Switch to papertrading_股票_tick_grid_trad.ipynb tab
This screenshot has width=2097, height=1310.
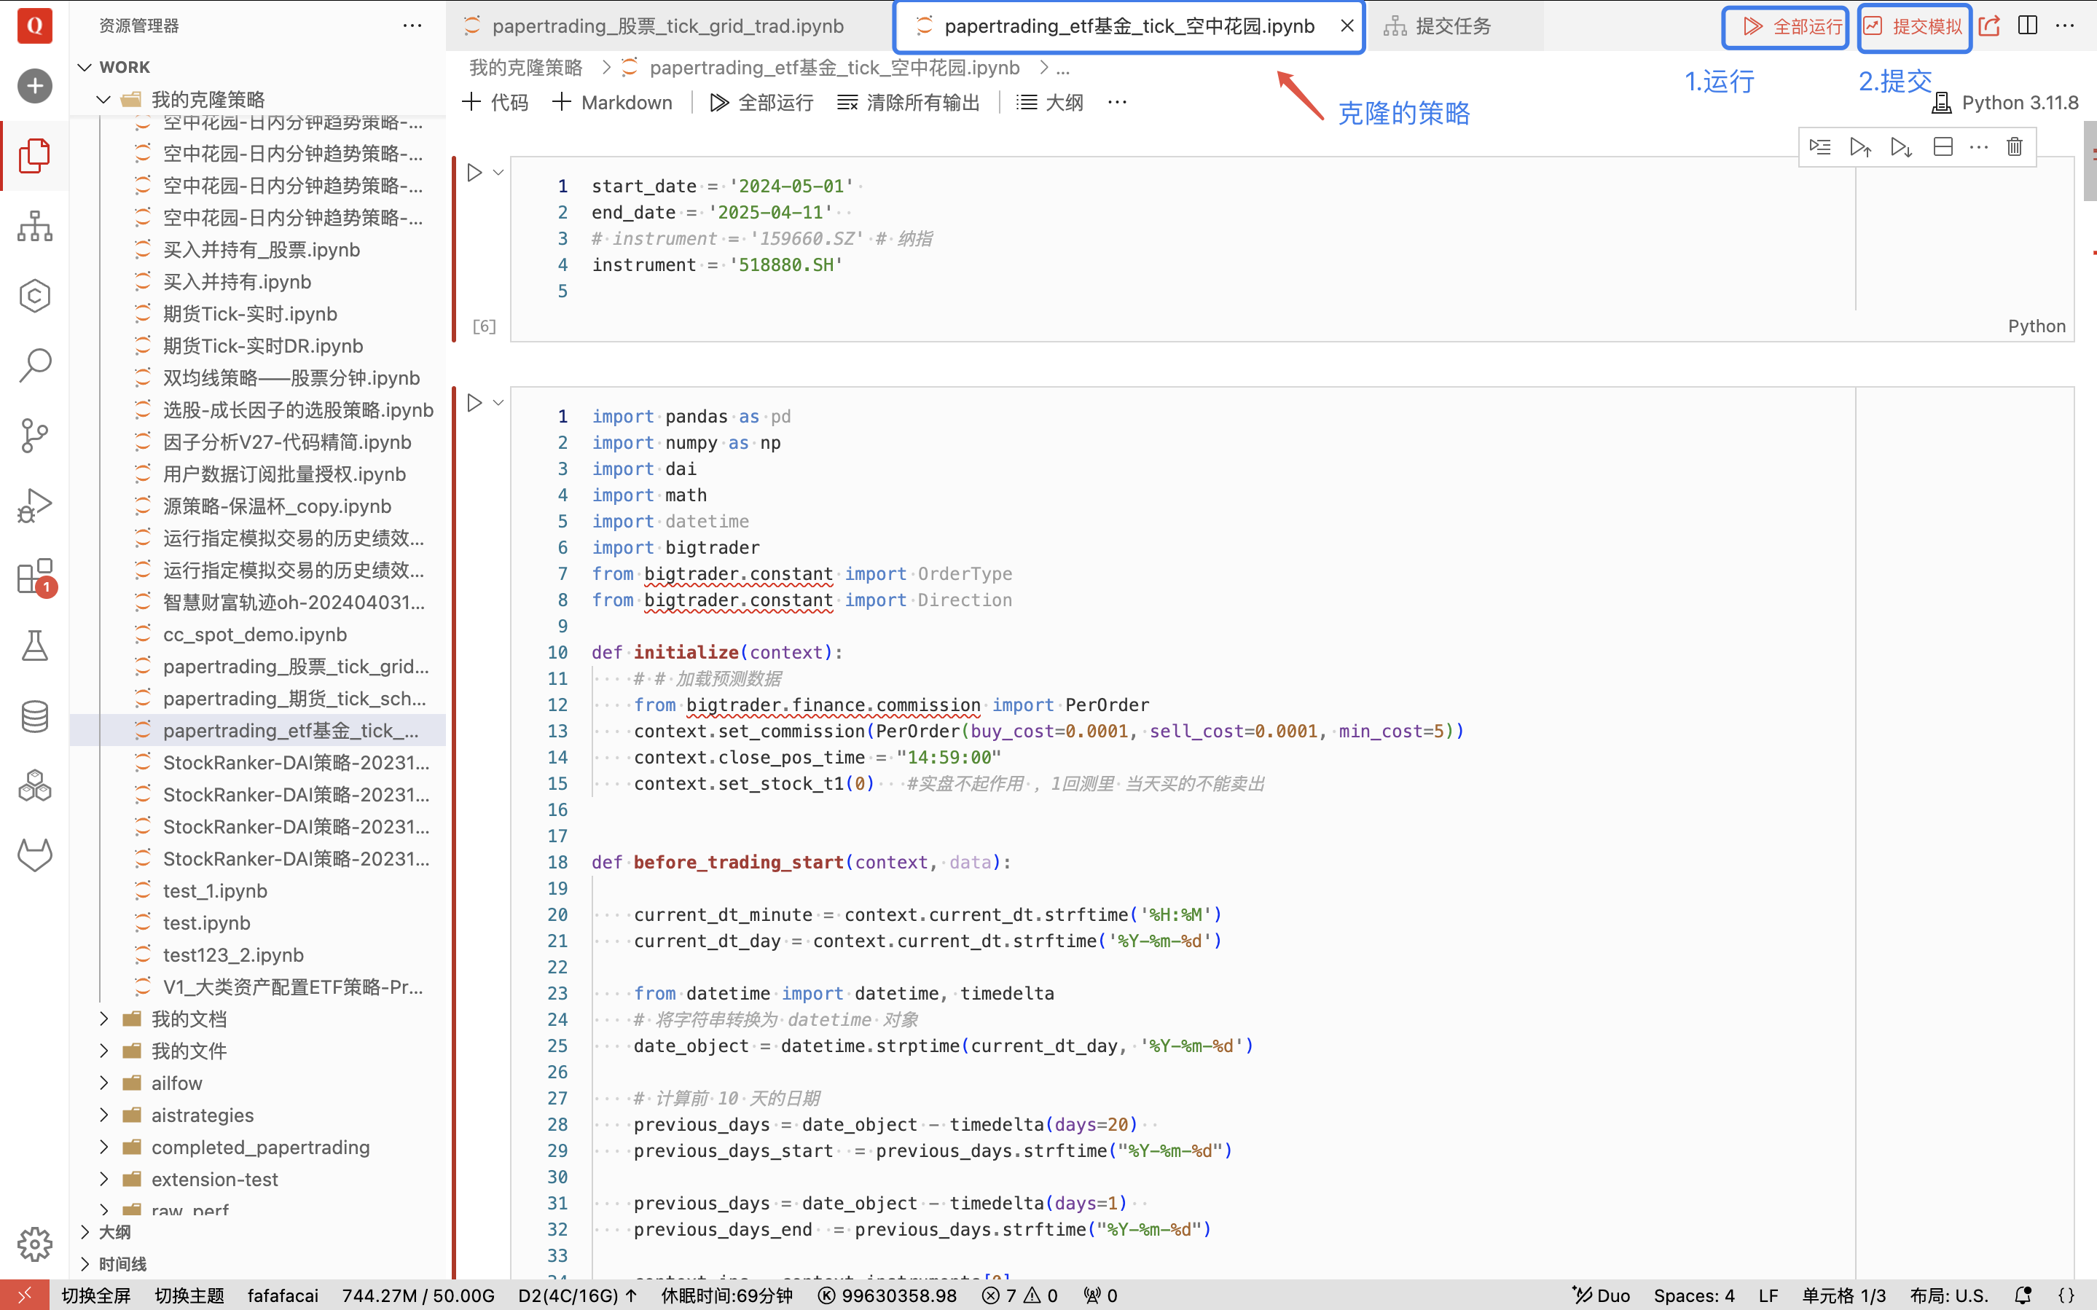[667, 26]
